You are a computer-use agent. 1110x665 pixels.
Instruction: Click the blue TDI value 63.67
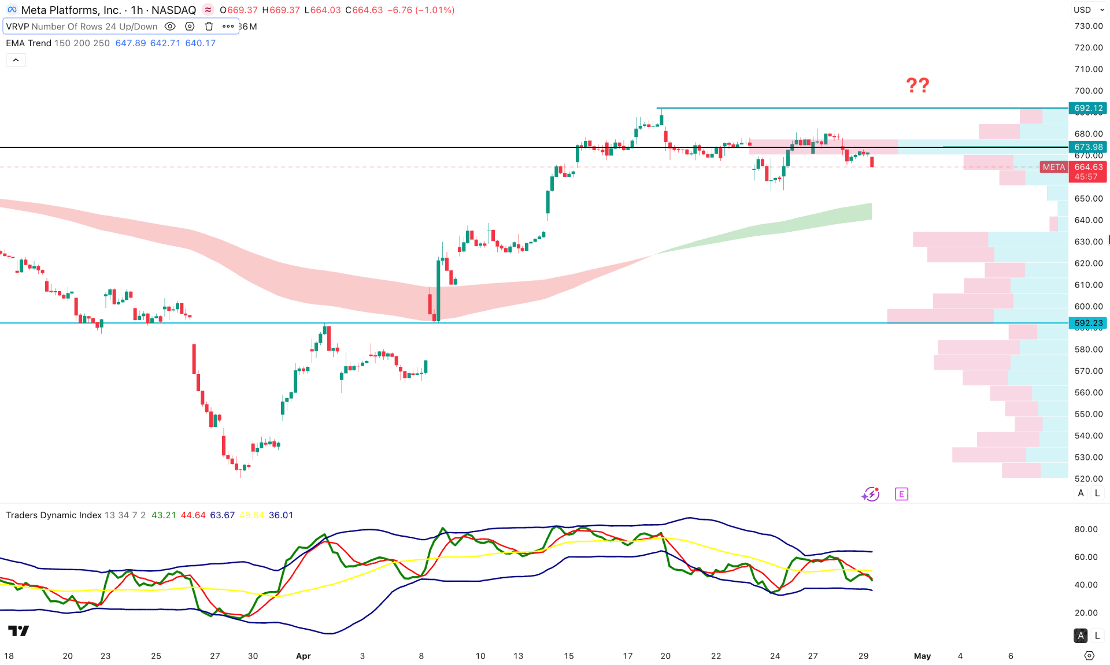click(x=223, y=515)
